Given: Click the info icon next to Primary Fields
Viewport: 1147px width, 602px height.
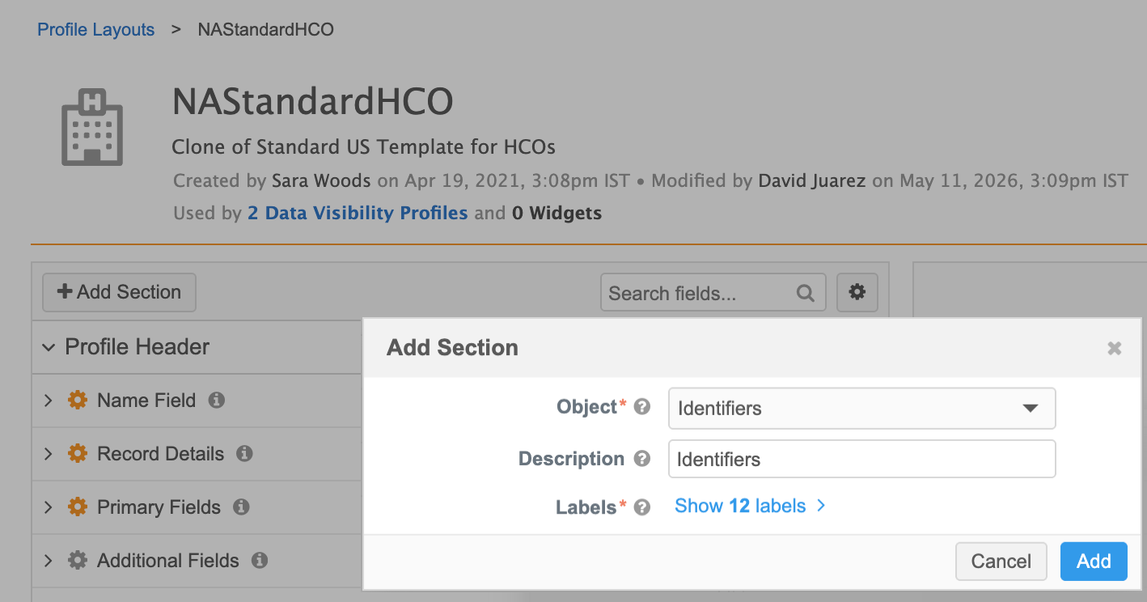Looking at the screenshot, I should [x=241, y=507].
